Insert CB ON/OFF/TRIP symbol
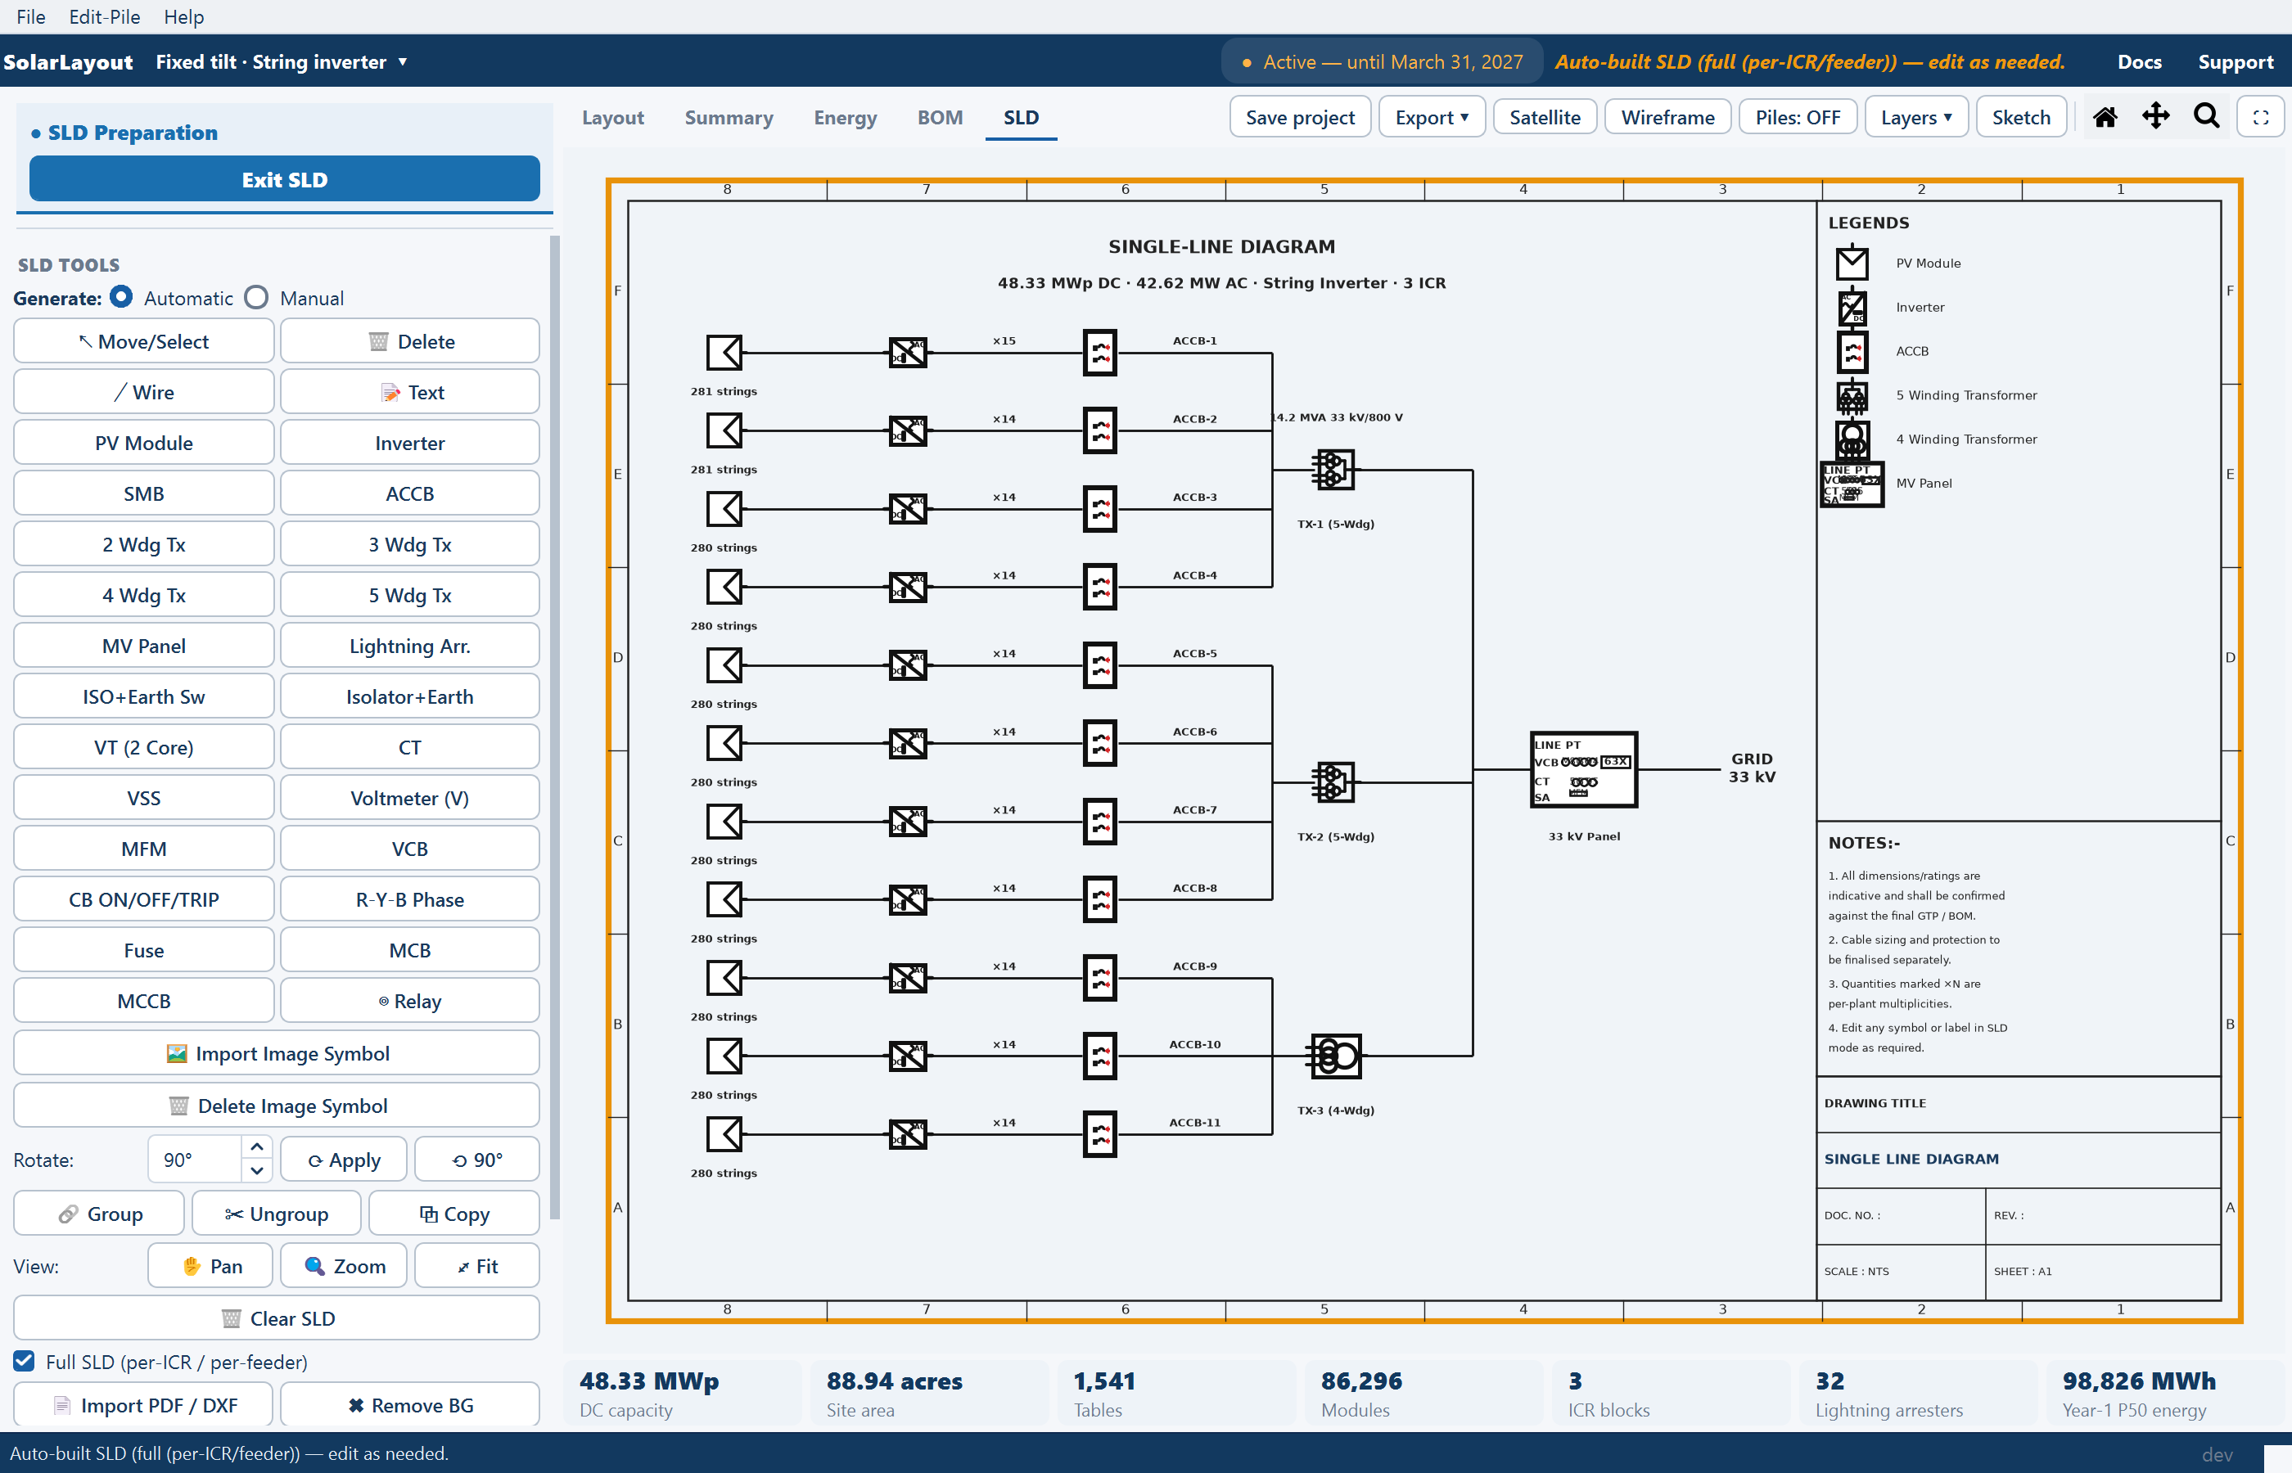Screen dimensions: 2292x1473 [143, 899]
